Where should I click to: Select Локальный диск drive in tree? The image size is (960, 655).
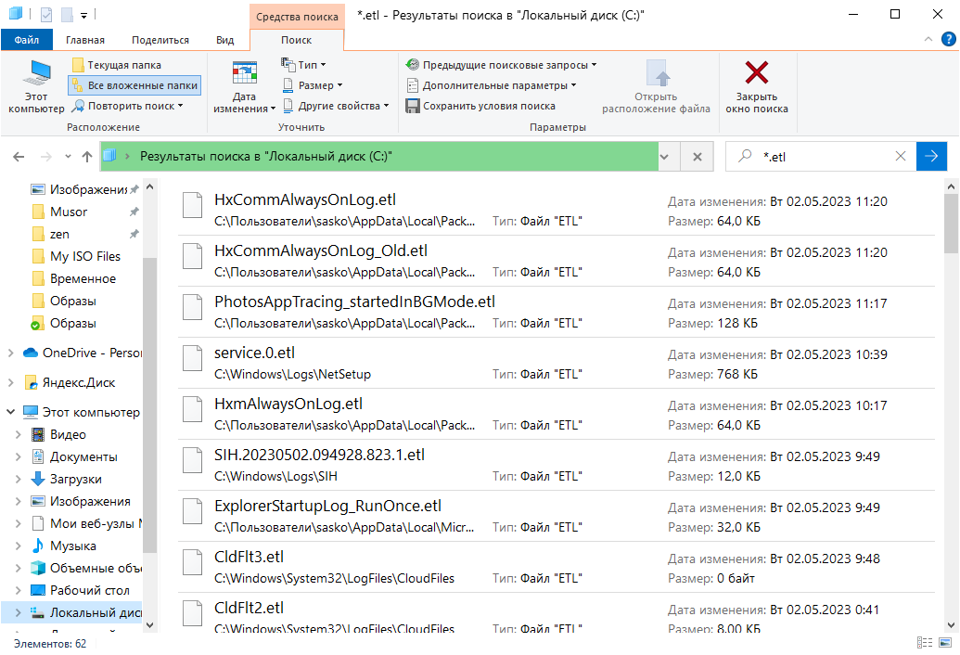(72, 612)
